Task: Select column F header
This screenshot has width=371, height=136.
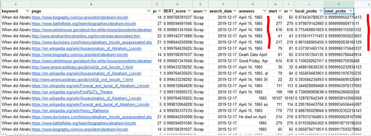Action: tap(223, 4)
